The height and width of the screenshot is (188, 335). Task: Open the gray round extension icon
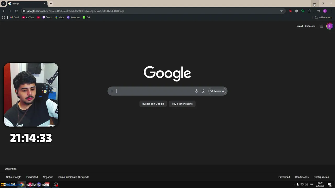click(297, 11)
